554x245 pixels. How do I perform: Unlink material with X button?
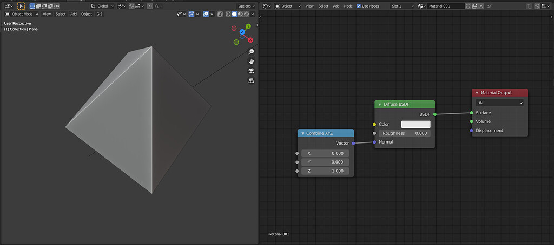481,6
